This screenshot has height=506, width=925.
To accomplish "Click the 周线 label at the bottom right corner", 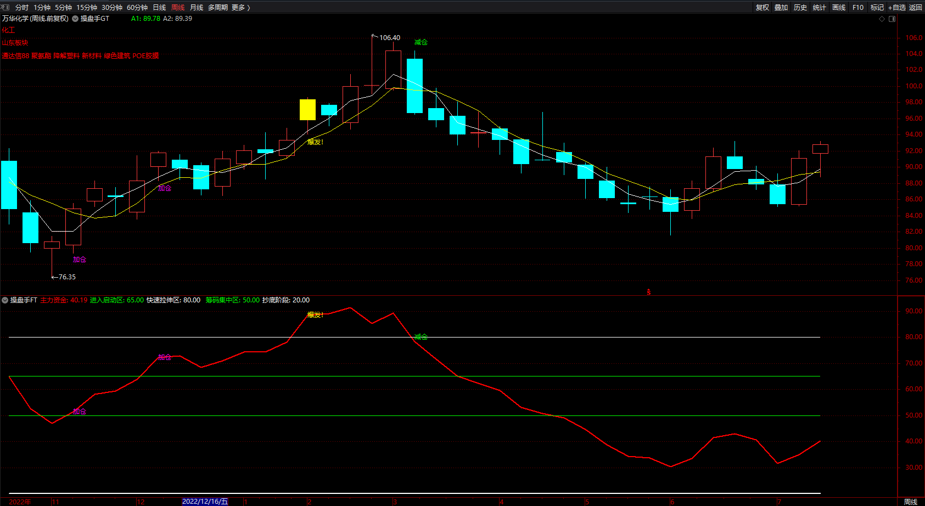I will coord(911,502).
